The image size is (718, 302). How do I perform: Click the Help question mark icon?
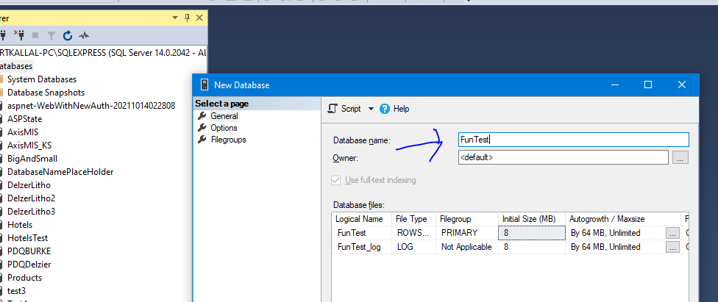(x=385, y=109)
